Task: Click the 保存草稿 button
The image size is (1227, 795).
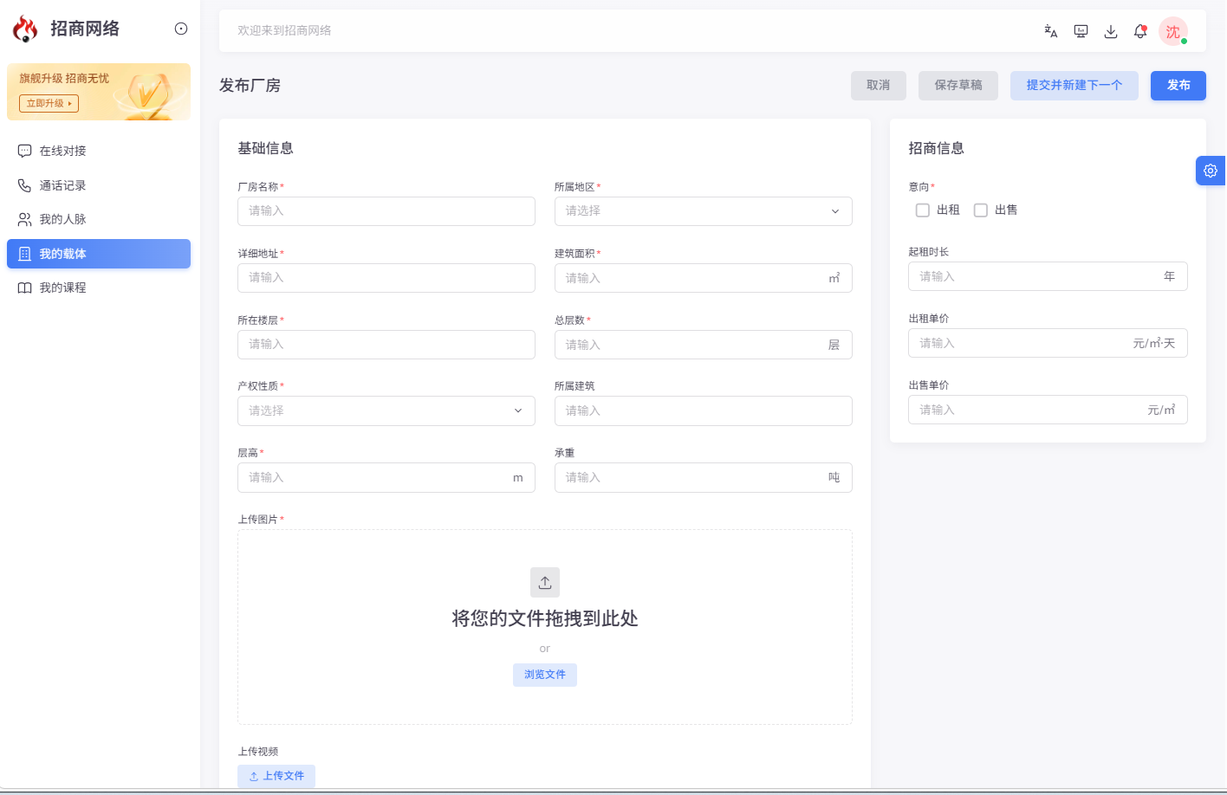Action: [958, 86]
